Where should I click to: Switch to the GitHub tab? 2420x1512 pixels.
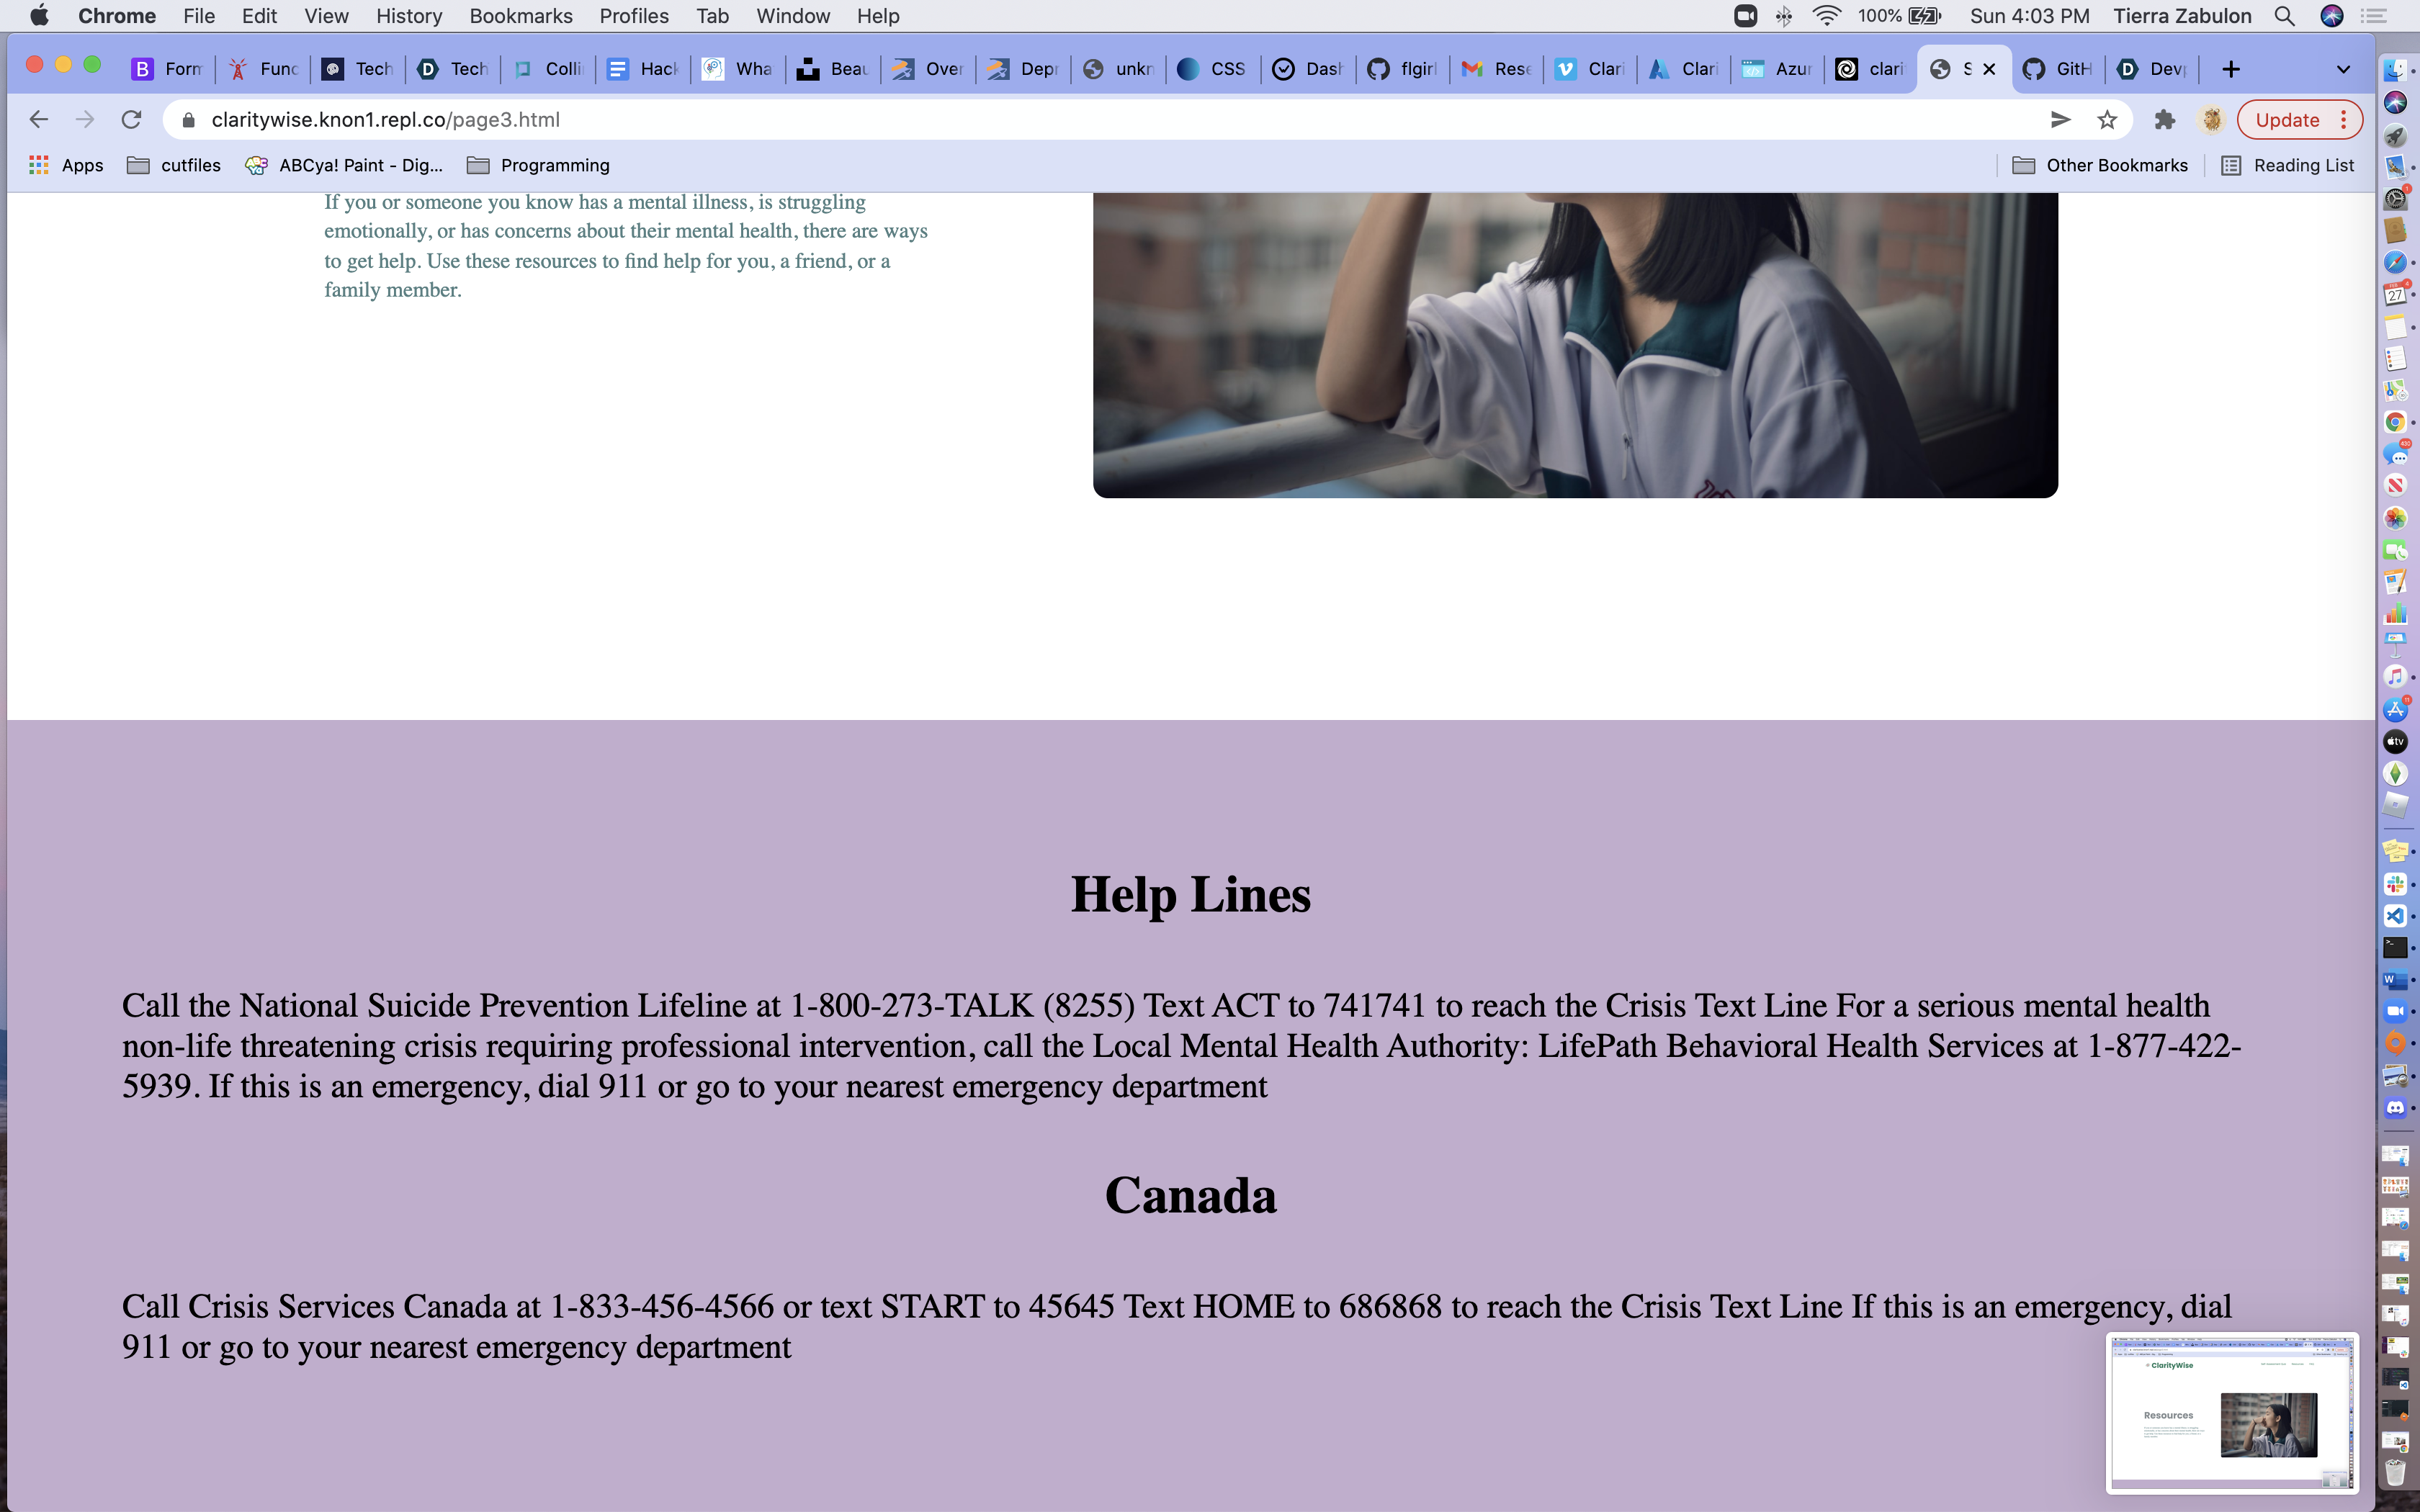(2058, 69)
